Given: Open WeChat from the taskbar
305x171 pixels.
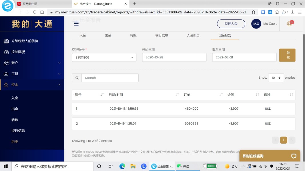Looking at the screenshot, I should (183, 166).
